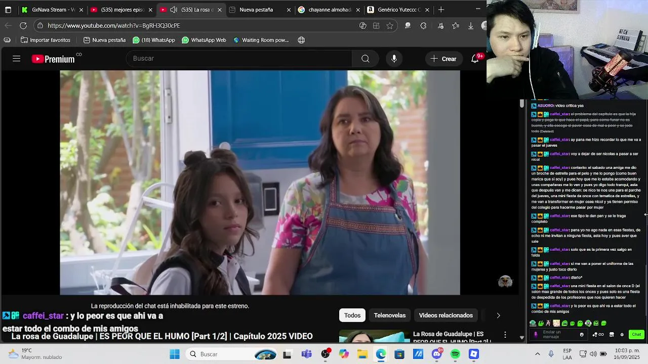The width and height of the screenshot is (648, 364).
Task: Open browser extensions puzzle icon
Action: tap(423, 25)
